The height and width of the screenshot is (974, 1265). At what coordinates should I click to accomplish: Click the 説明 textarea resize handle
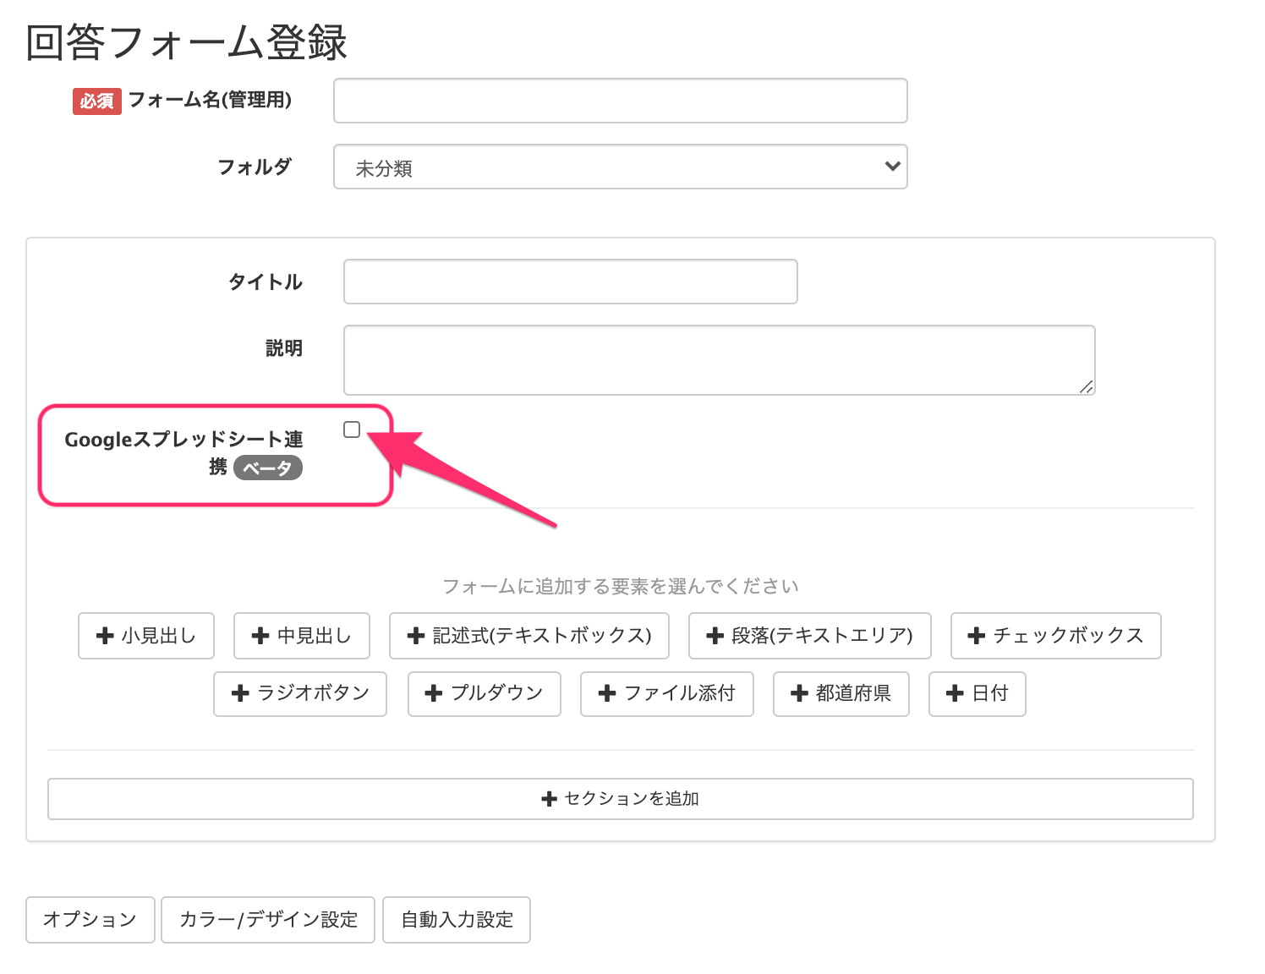coord(1087,386)
